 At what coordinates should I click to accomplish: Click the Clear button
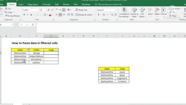(x=173, y=16)
